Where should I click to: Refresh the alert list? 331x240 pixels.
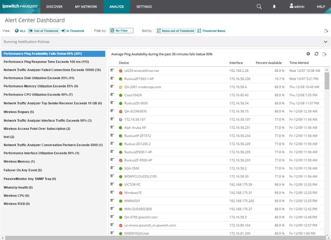(x=316, y=54)
